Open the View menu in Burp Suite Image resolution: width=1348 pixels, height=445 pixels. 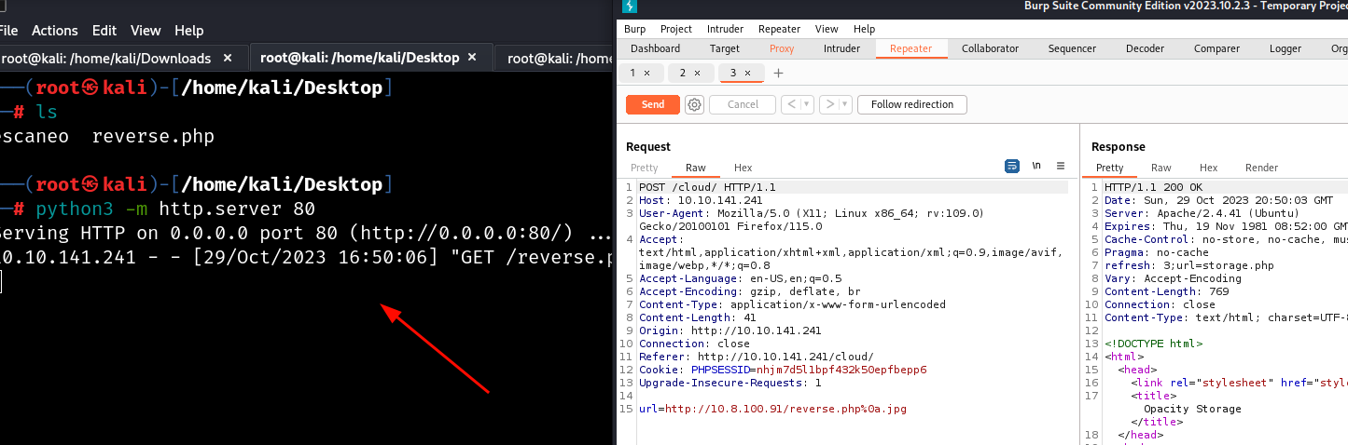click(827, 29)
